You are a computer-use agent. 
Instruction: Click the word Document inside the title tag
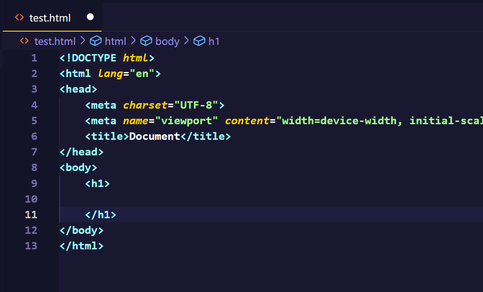pos(155,136)
